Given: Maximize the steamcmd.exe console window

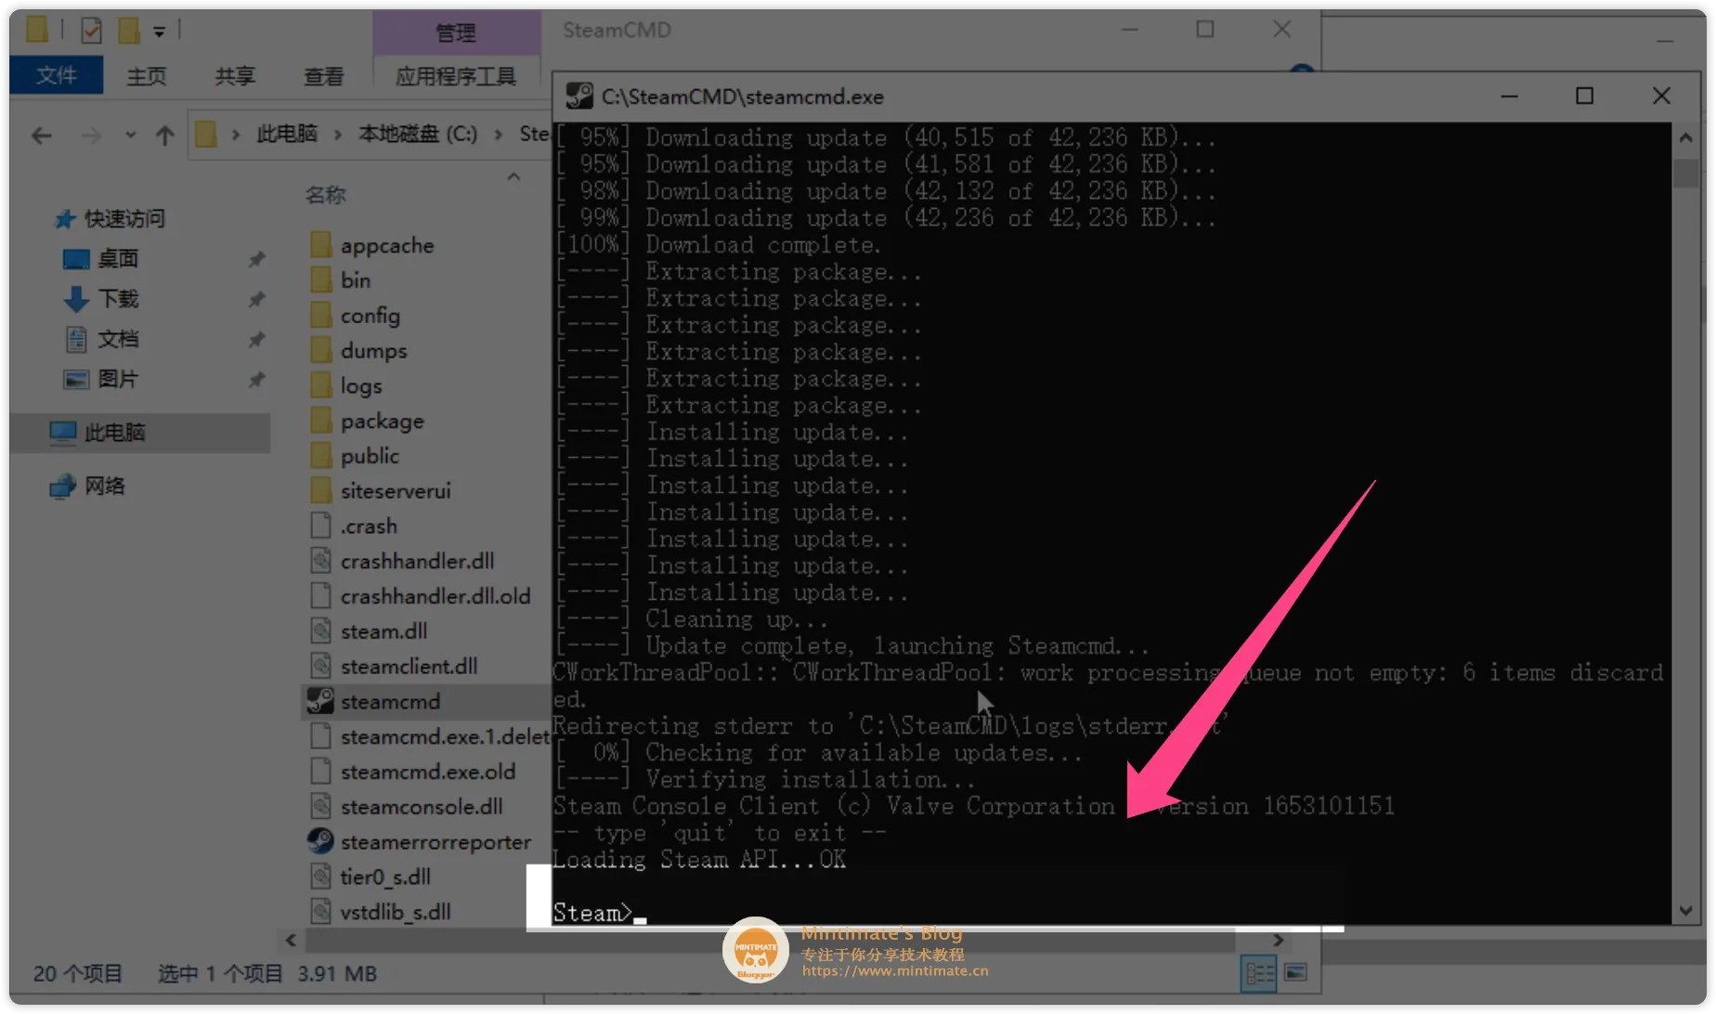Looking at the screenshot, I should click(x=1585, y=96).
